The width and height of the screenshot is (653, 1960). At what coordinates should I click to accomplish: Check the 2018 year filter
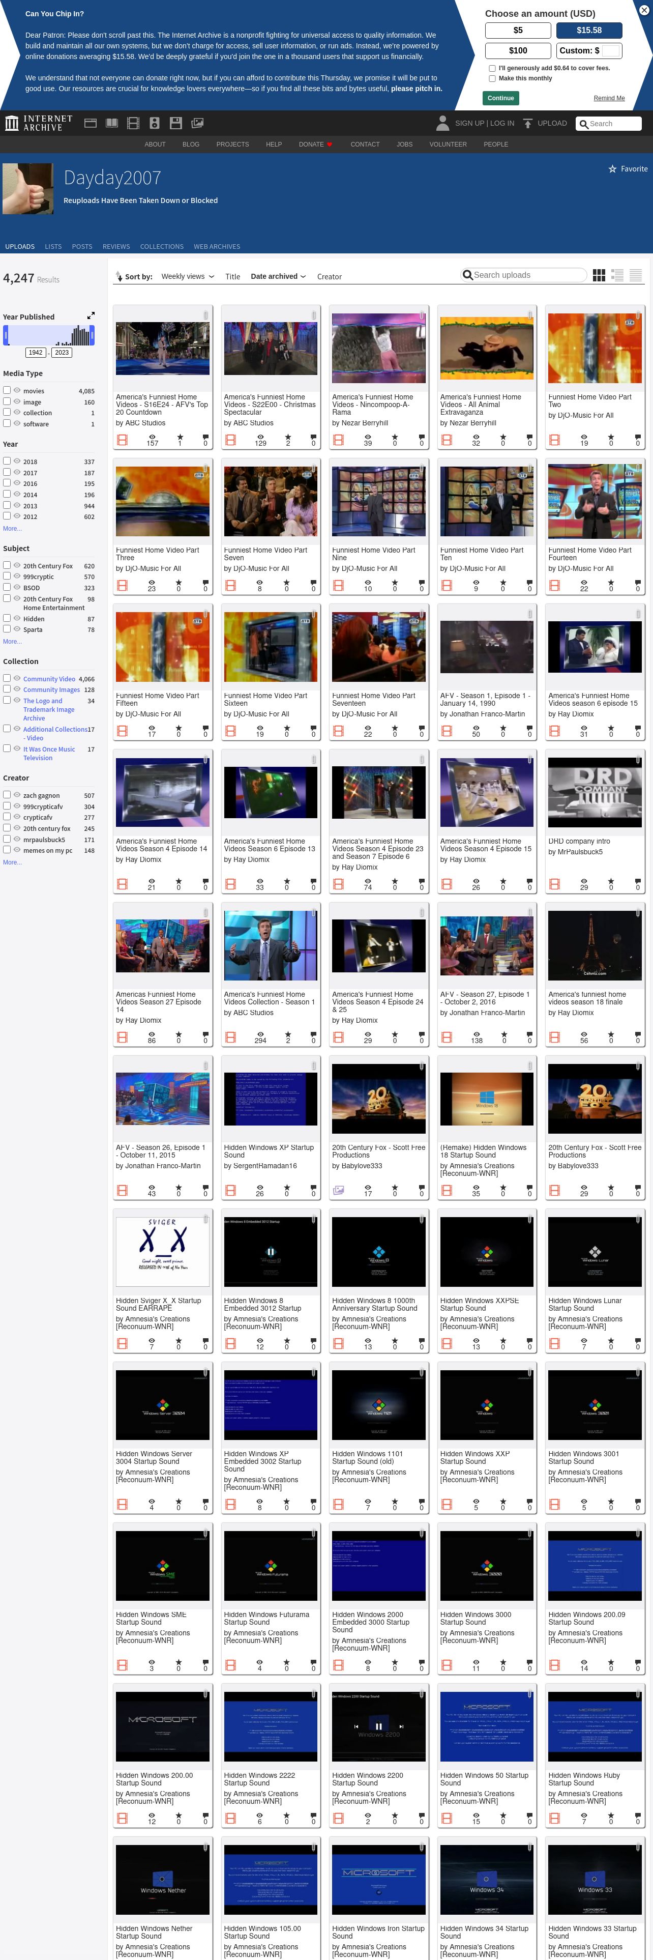pyautogui.click(x=7, y=460)
